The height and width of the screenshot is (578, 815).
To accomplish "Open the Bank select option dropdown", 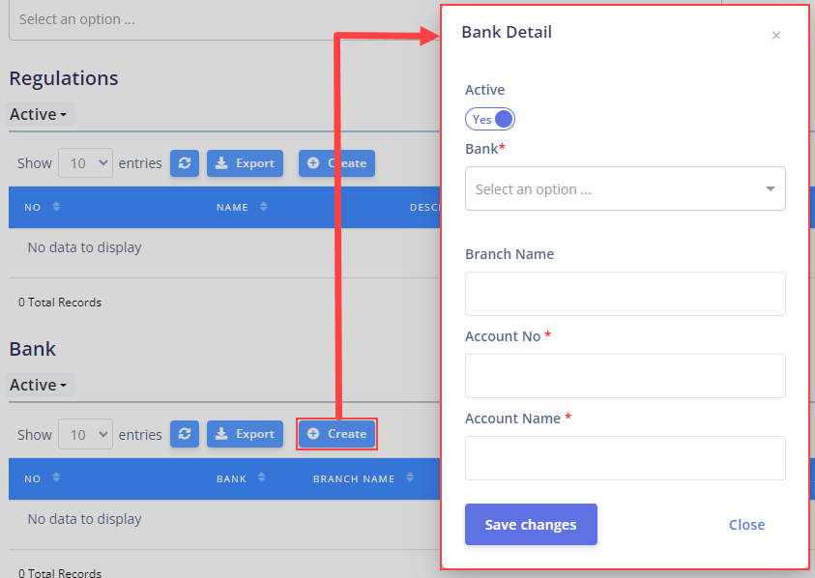I will coord(626,188).
